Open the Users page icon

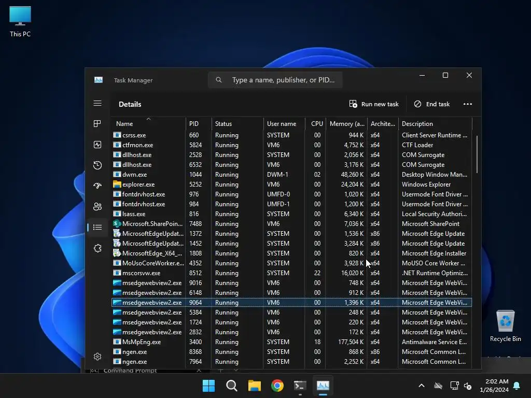pos(97,206)
